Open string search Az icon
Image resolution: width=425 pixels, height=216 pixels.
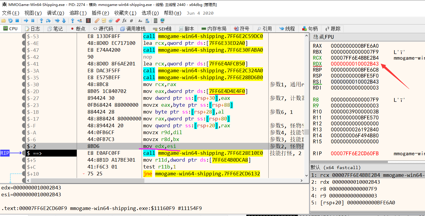140,21
